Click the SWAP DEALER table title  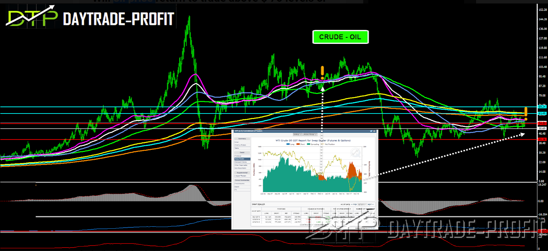[259, 204]
